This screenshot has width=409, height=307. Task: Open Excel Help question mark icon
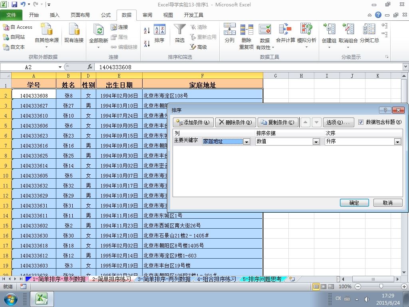pos(378,15)
